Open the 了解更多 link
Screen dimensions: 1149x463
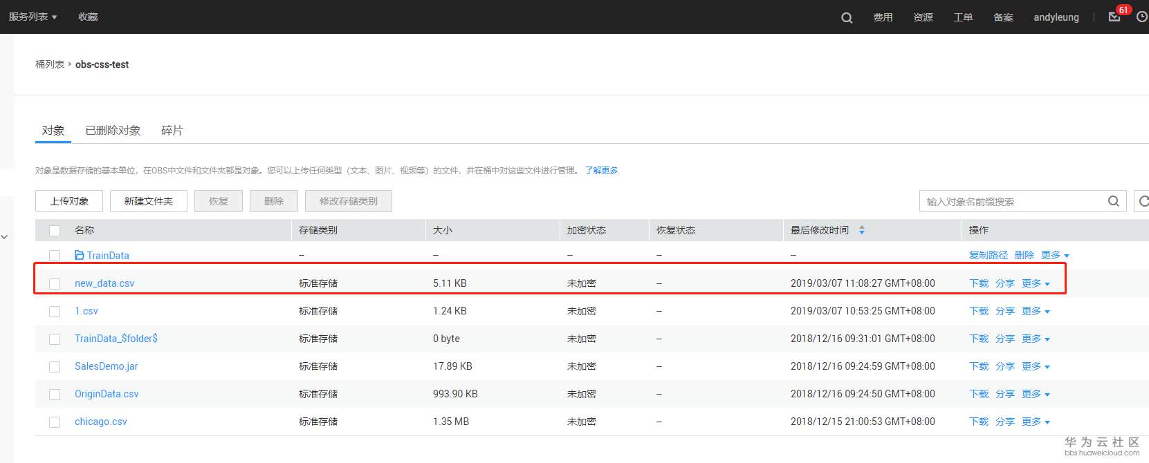[x=602, y=170]
